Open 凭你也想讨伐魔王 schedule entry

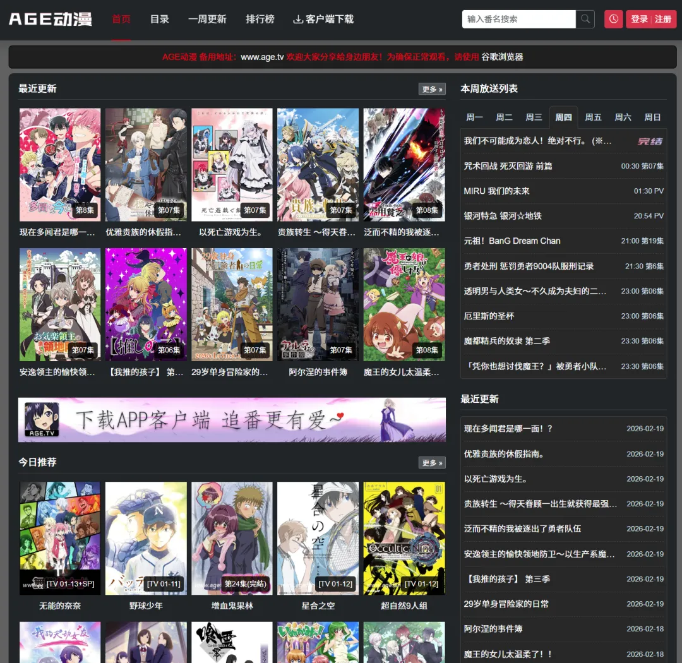click(563, 366)
